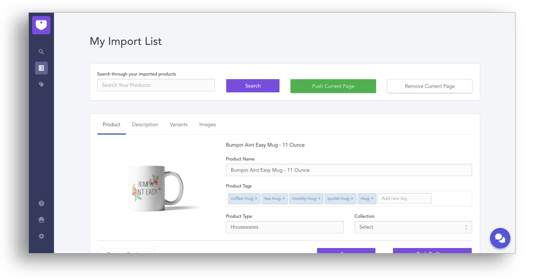This screenshot has height=279, width=544.
Task: Switch to the Description tab
Action: tap(145, 125)
